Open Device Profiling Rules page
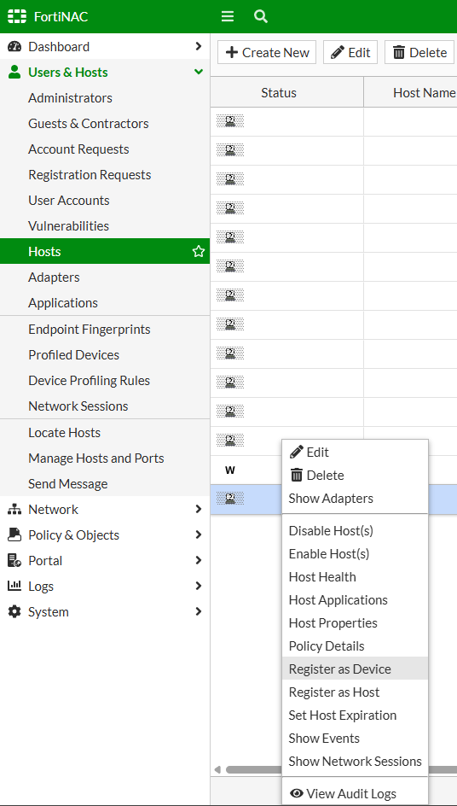The height and width of the screenshot is (806, 457). tap(89, 381)
